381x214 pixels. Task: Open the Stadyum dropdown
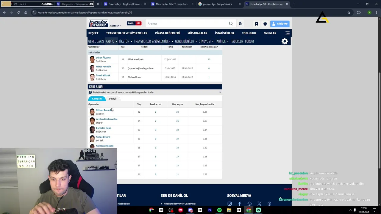point(206,41)
